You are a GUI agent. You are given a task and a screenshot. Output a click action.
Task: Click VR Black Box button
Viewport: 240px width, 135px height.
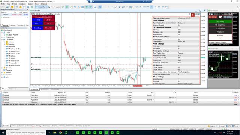220,28
